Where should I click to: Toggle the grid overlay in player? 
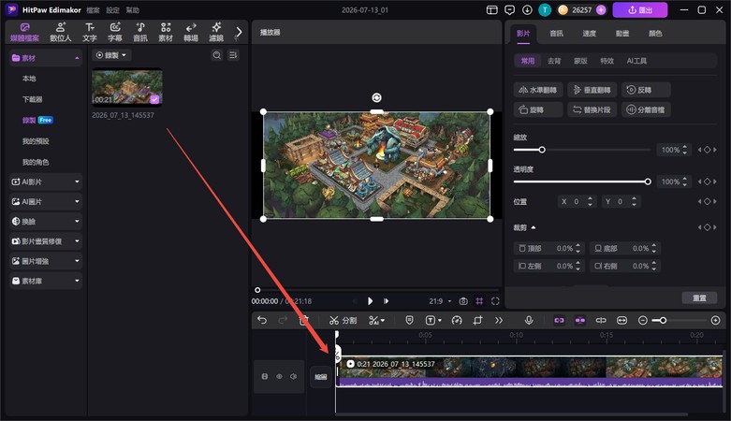click(x=479, y=301)
